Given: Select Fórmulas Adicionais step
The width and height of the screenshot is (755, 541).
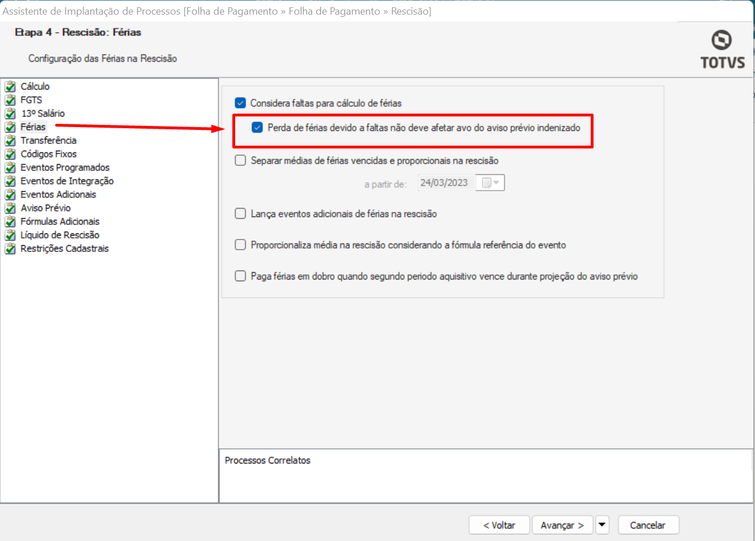Looking at the screenshot, I should click(60, 222).
